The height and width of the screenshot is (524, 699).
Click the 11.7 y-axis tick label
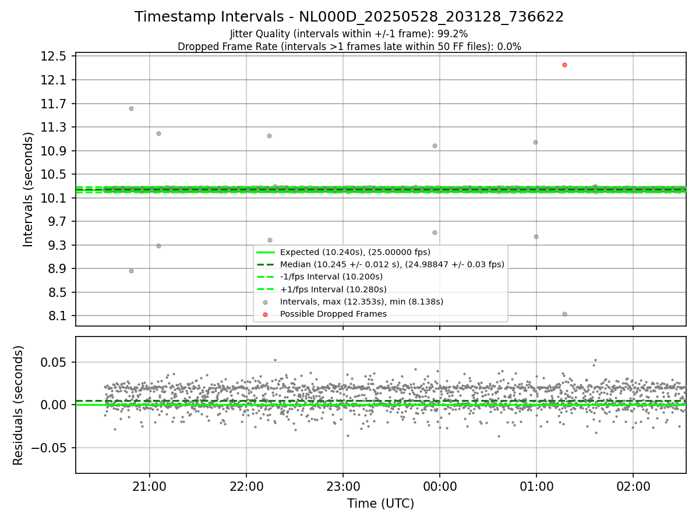pyautogui.click(x=55, y=104)
